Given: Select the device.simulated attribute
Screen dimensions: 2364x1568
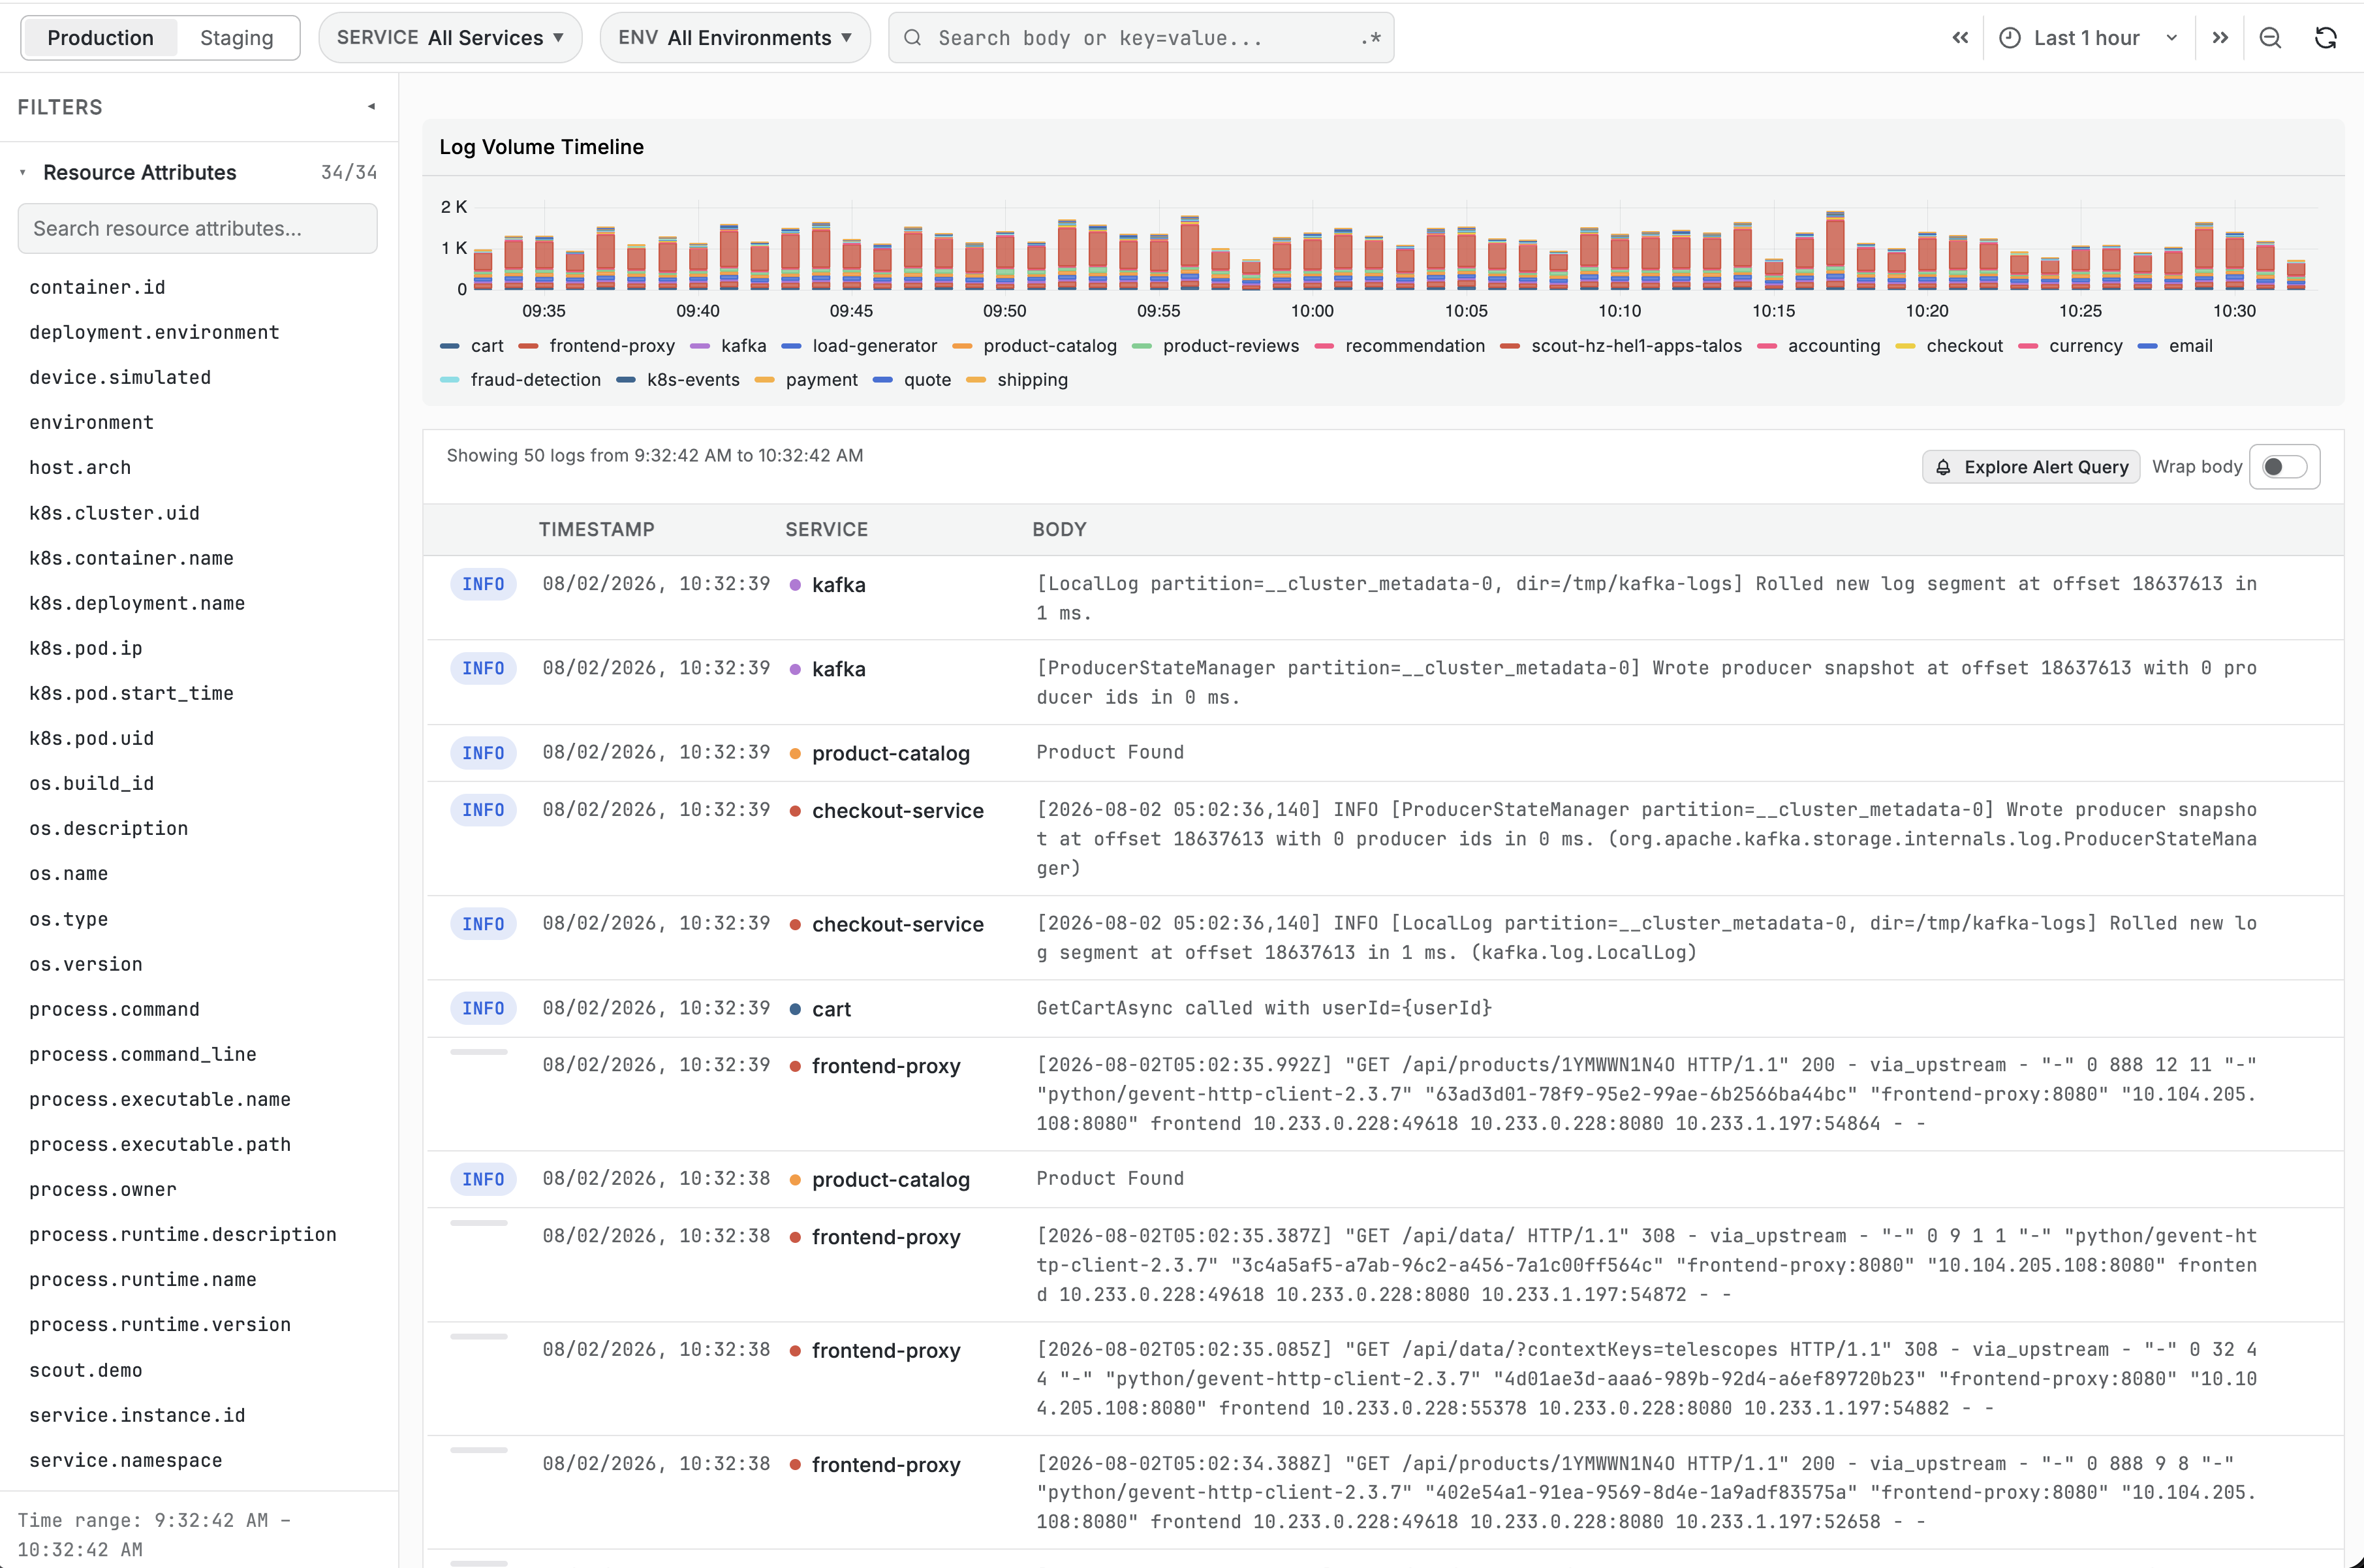Looking at the screenshot, I should click(120, 377).
